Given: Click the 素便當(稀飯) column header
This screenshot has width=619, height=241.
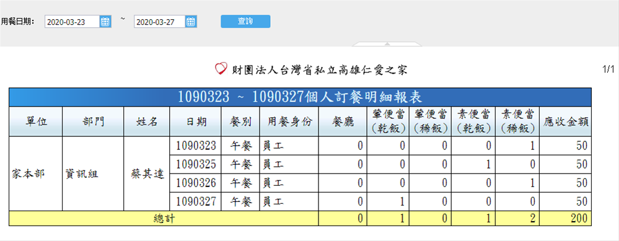Looking at the screenshot, I should pos(517,121).
